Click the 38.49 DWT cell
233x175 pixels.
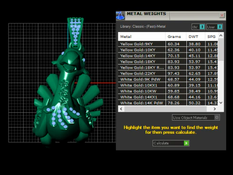[196, 91]
